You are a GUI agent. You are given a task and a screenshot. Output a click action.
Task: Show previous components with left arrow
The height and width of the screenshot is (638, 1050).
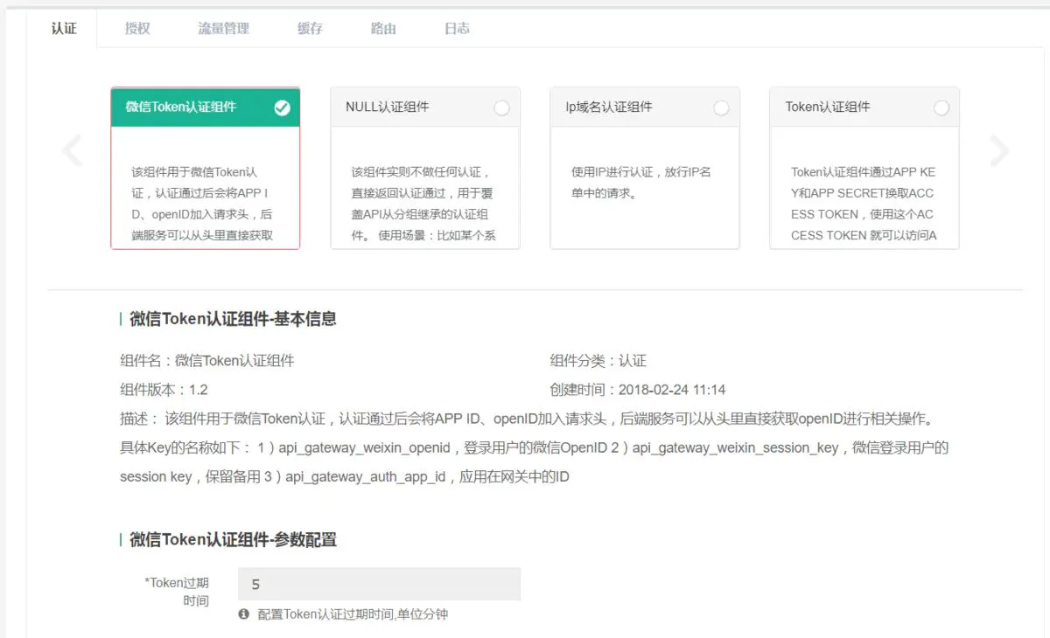tap(73, 150)
